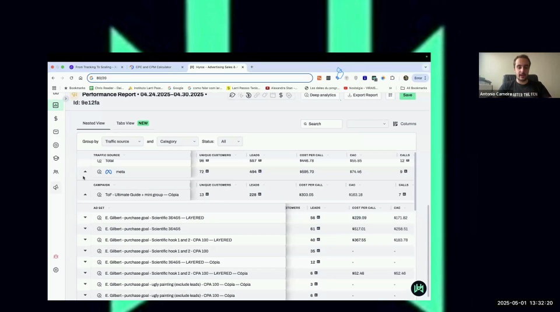Click the link icon in report toolbar
Screen dimensions: 560x312
[257, 95]
